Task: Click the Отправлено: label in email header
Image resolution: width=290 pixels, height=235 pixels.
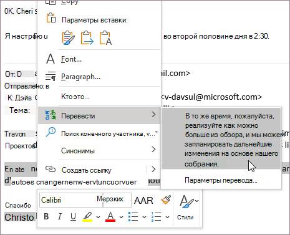Action: coord(24,86)
